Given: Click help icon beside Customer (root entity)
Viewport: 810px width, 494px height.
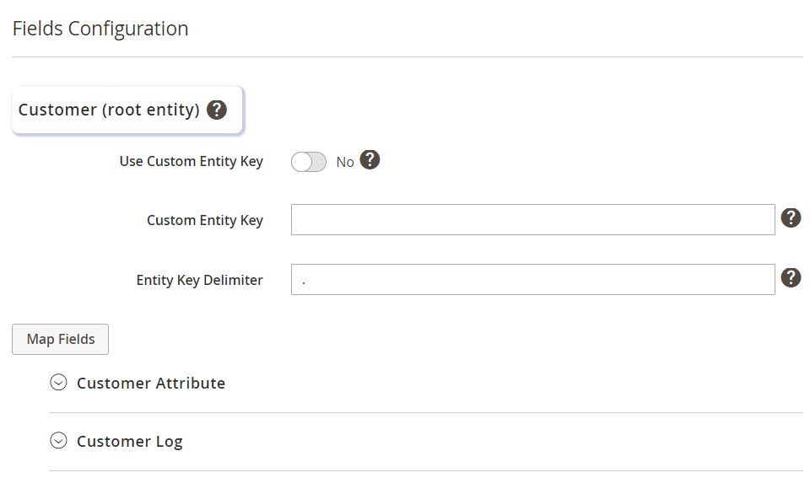Looking at the screenshot, I should [217, 110].
